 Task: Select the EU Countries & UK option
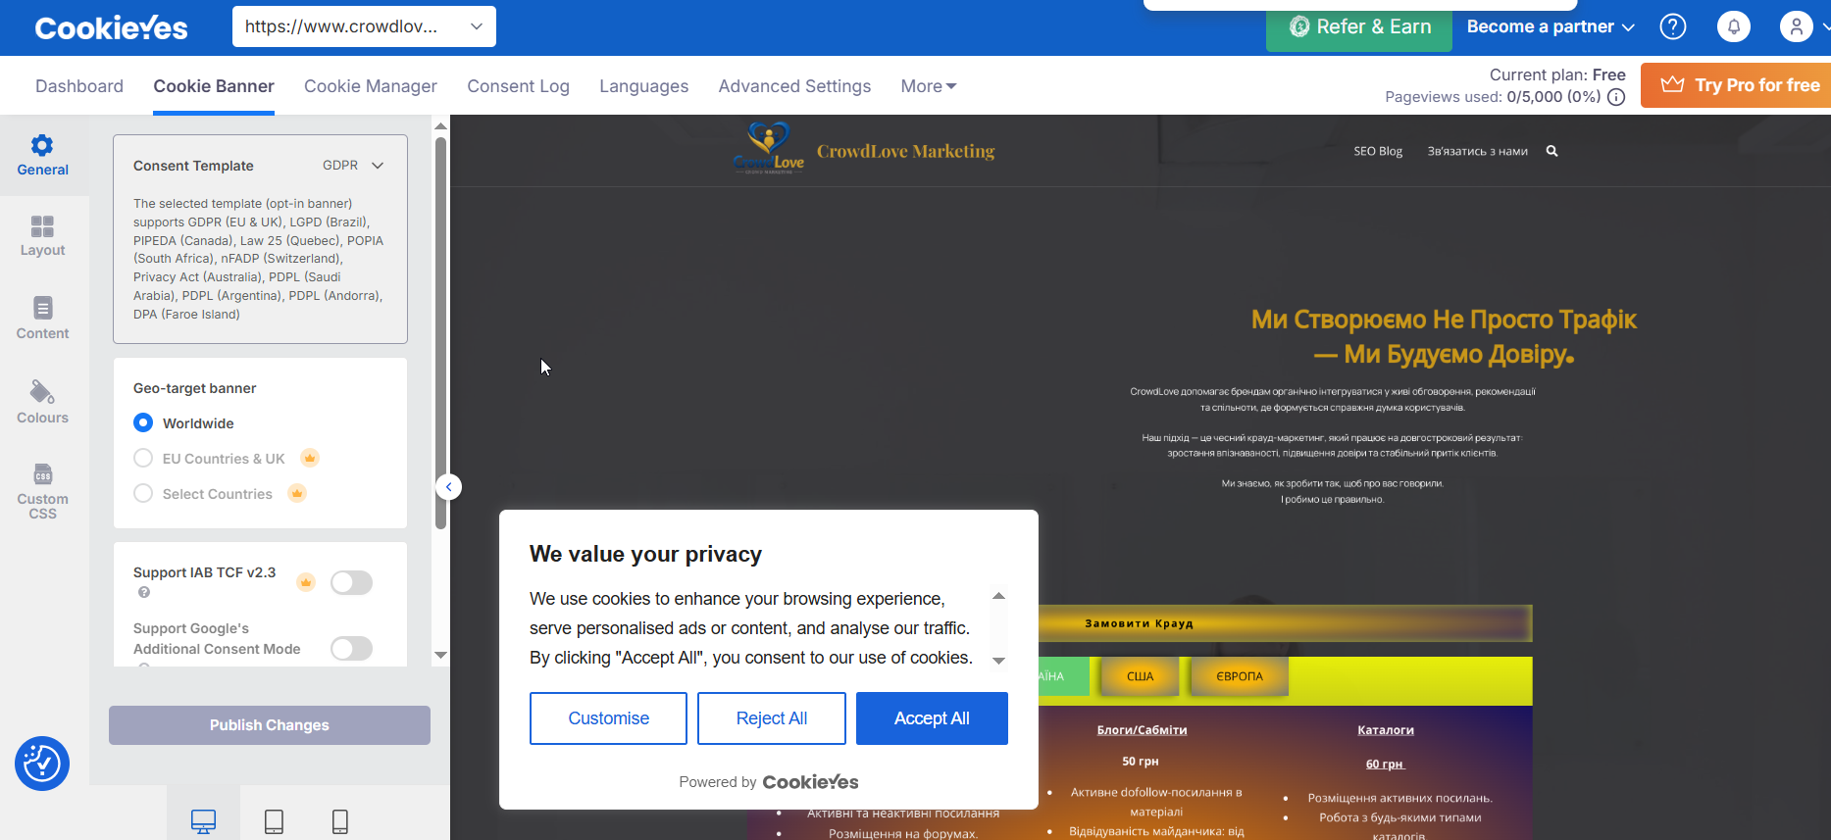coord(143,458)
